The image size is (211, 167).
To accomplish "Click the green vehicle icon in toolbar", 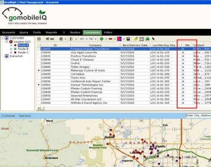I will 147,39.
